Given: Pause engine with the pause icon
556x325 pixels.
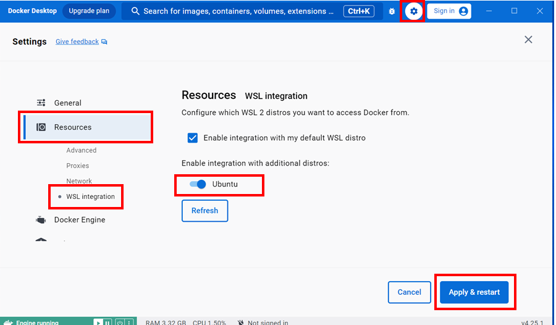Looking at the screenshot, I should pyautogui.click(x=107, y=322).
